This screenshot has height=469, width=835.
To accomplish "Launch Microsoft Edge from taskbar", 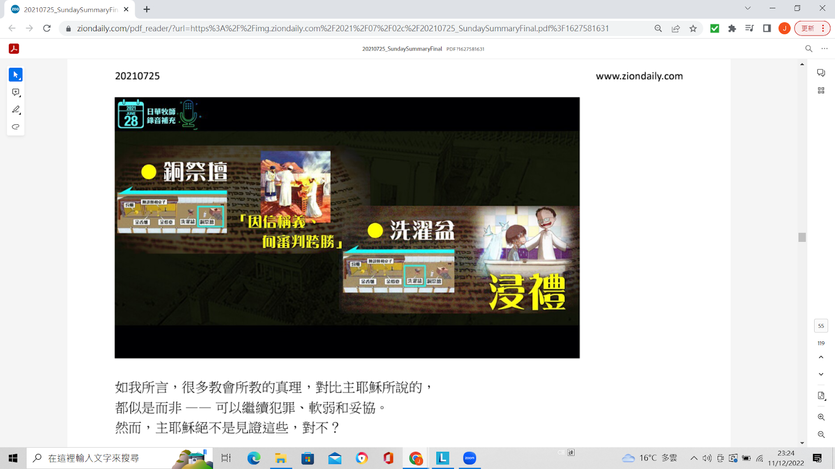I will point(254,458).
